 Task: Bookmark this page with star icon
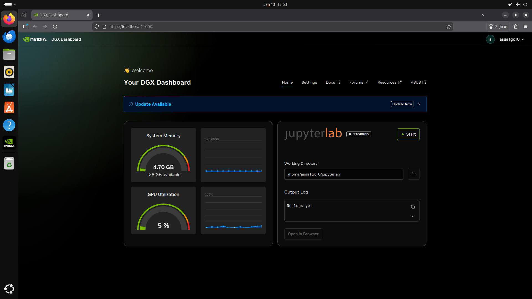449,27
